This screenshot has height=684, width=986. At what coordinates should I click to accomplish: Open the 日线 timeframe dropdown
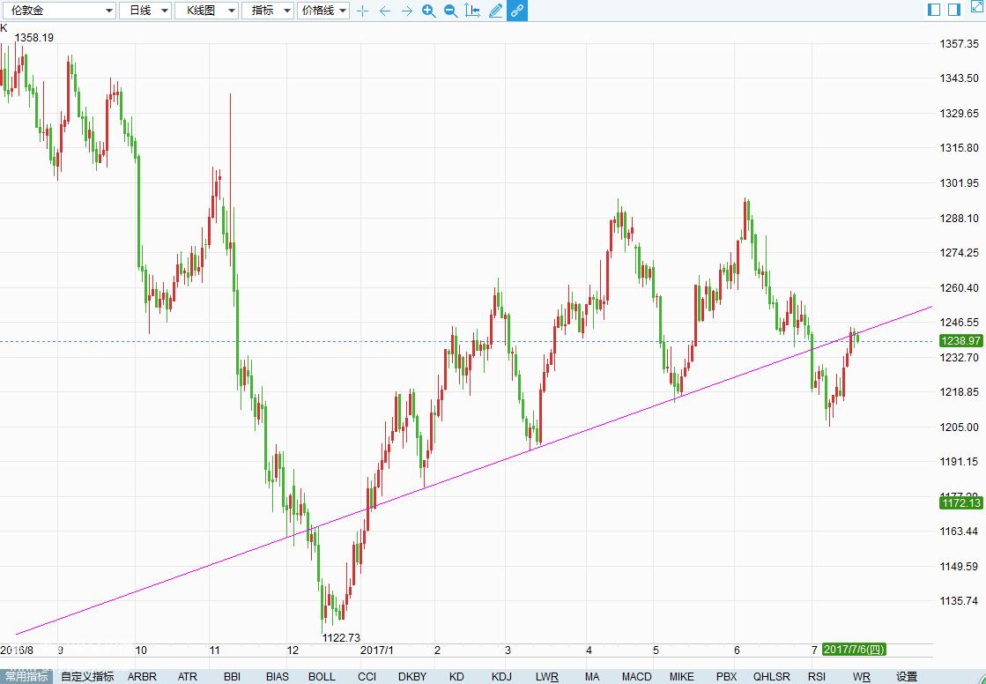point(145,11)
